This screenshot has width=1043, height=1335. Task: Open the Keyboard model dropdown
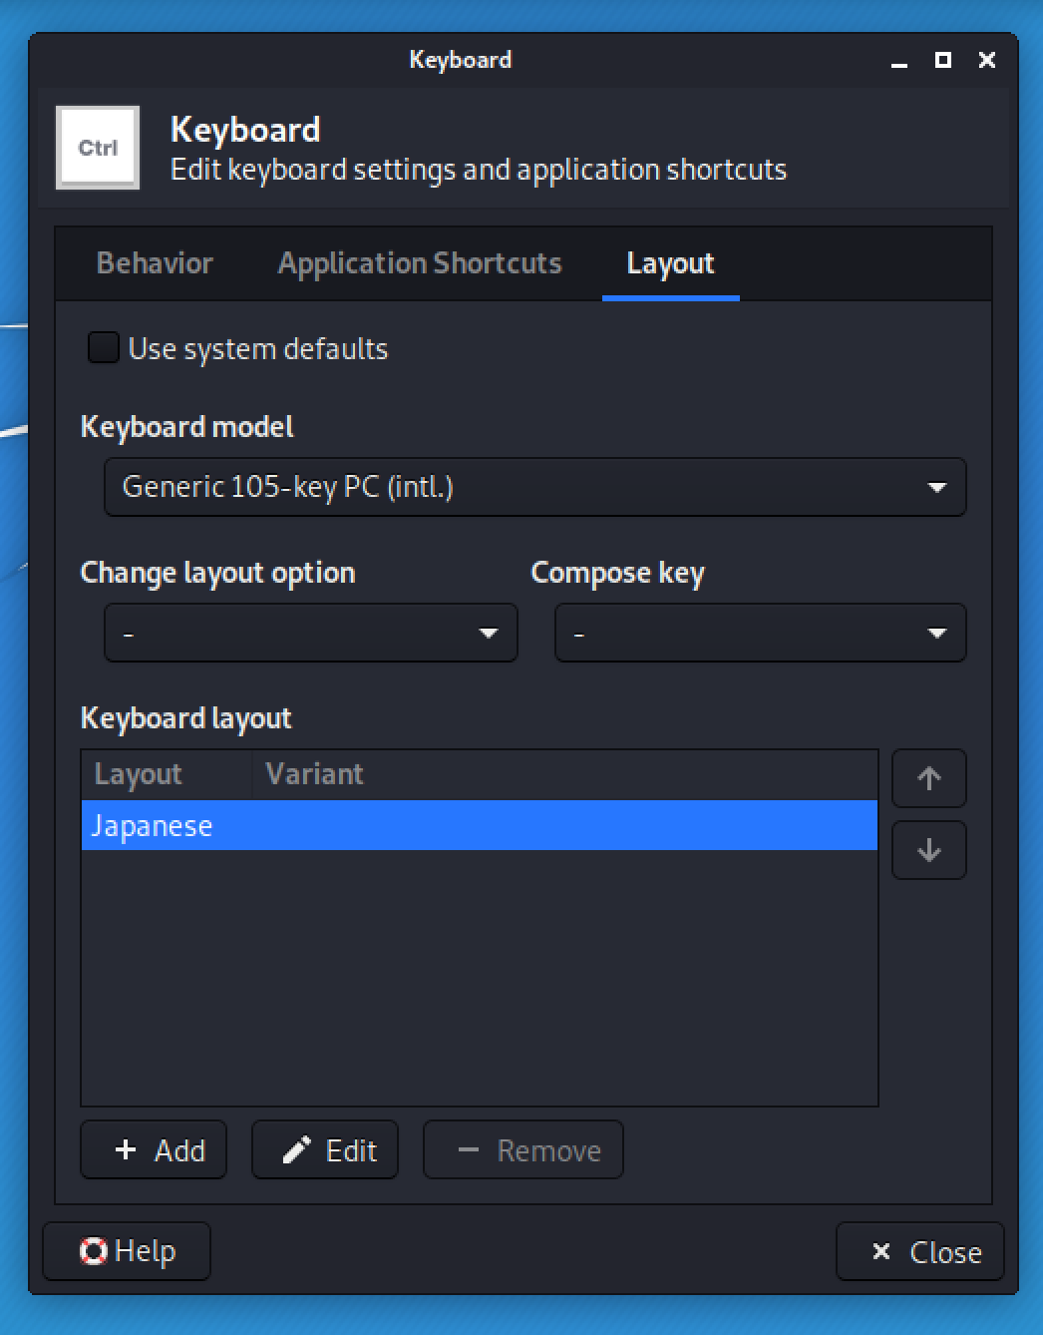(534, 487)
